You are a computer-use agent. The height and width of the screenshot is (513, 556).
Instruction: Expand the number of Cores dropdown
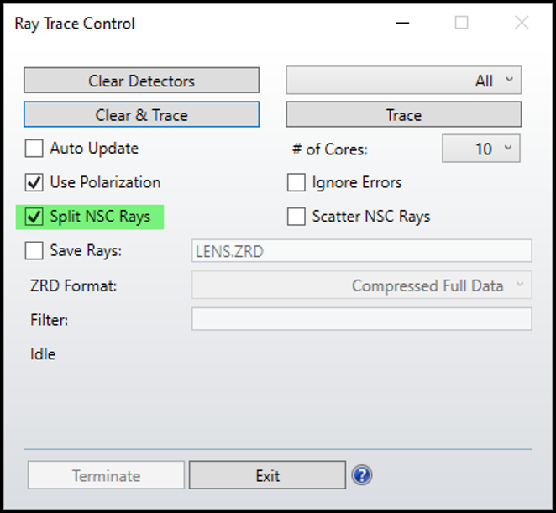[x=481, y=149]
